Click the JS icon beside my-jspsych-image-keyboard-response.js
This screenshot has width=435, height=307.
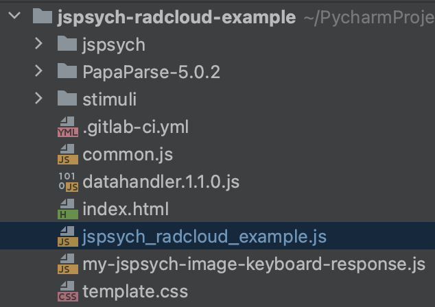pyautogui.click(x=67, y=265)
